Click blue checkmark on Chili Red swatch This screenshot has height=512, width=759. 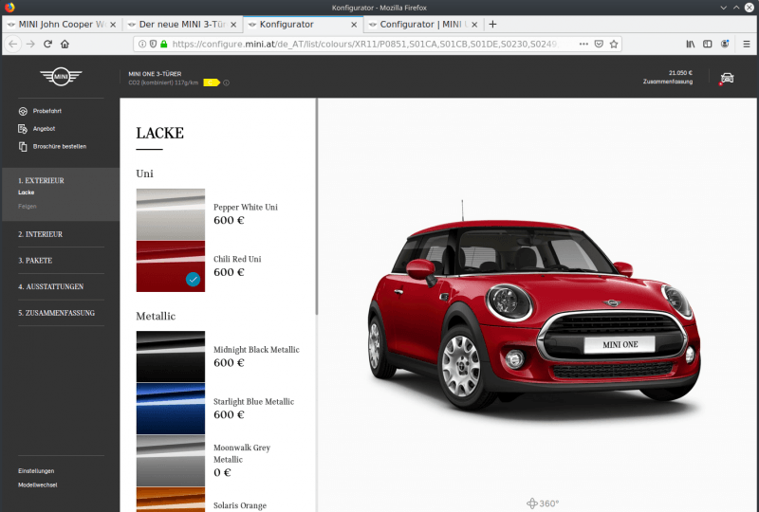194,279
